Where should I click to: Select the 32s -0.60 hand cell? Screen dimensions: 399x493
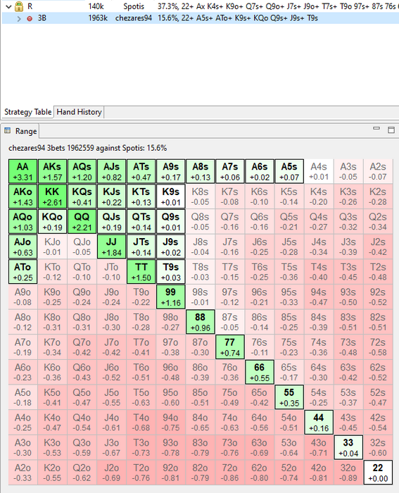pyautogui.click(x=378, y=448)
